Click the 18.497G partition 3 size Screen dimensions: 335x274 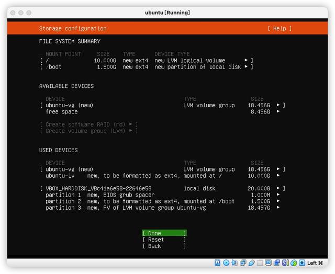[259, 208]
